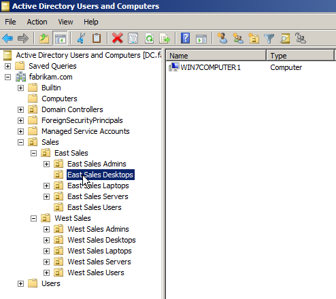
Task: Add selected objects to group icon
Action: pos(301,38)
